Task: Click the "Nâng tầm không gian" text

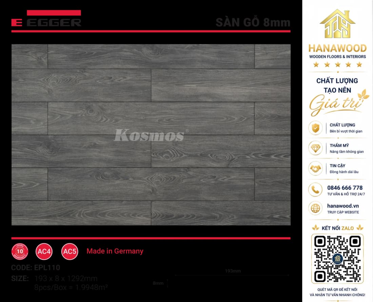Action: (347, 152)
